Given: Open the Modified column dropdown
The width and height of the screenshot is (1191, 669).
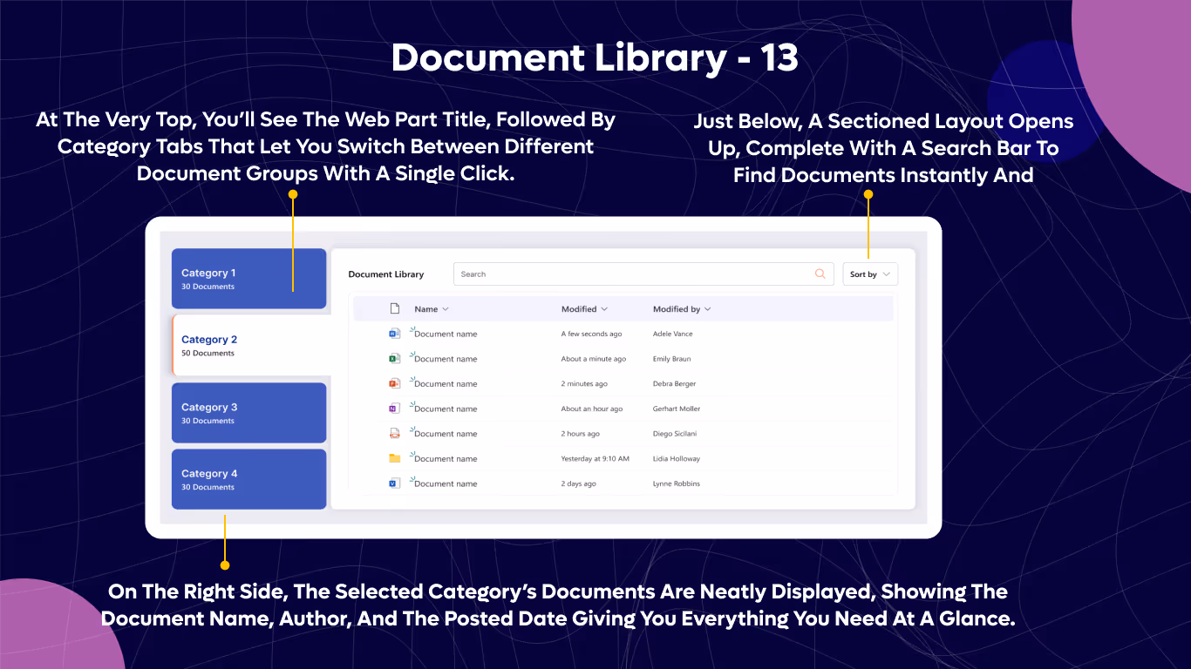Looking at the screenshot, I should [x=603, y=308].
